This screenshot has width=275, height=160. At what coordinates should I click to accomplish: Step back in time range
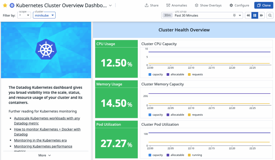[248, 16]
